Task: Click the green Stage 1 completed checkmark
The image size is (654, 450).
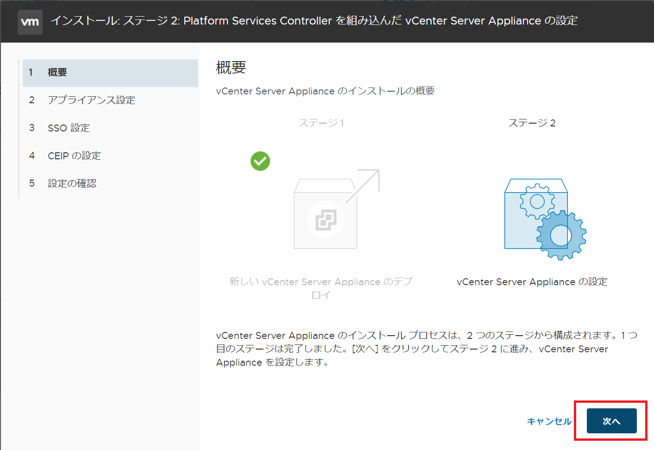Action: coord(260,161)
